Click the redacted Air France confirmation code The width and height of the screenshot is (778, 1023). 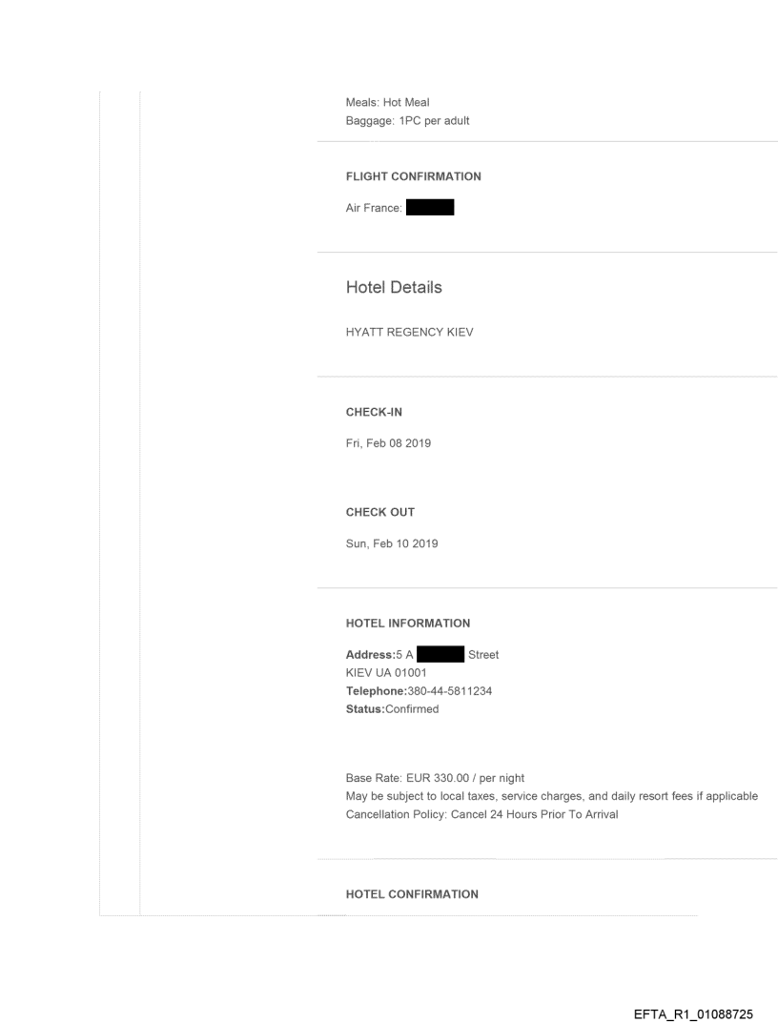point(429,206)
